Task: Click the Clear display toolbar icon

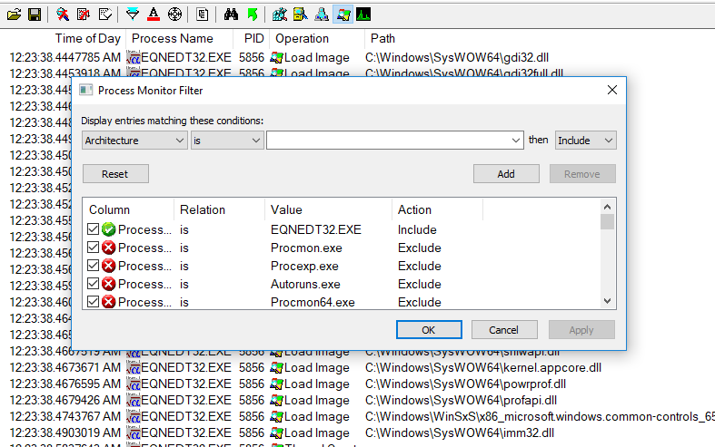Action: pos(104,15)
